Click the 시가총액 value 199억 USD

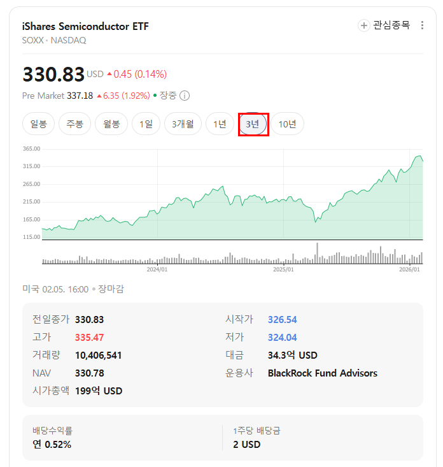[99, 391]
